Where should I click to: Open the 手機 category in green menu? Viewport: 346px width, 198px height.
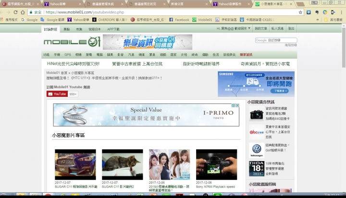(57, 55)
